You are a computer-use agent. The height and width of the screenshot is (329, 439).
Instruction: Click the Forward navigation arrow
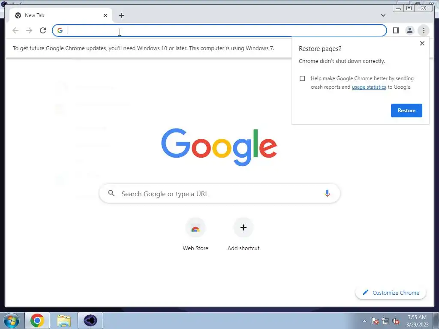29,30
